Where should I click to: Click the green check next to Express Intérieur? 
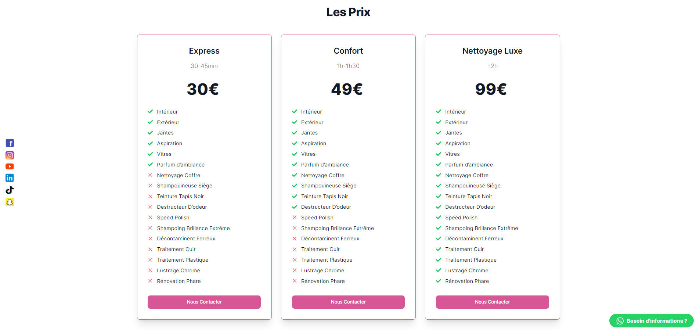(x=150, y=111)
